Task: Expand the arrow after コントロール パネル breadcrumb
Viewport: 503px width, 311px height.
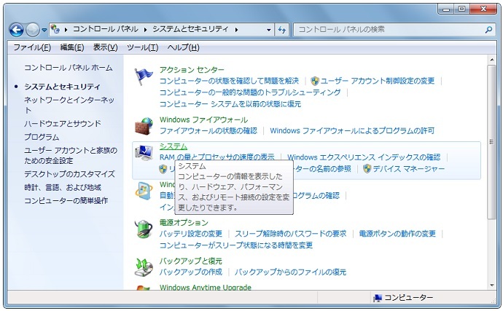Action: point(145,29)
